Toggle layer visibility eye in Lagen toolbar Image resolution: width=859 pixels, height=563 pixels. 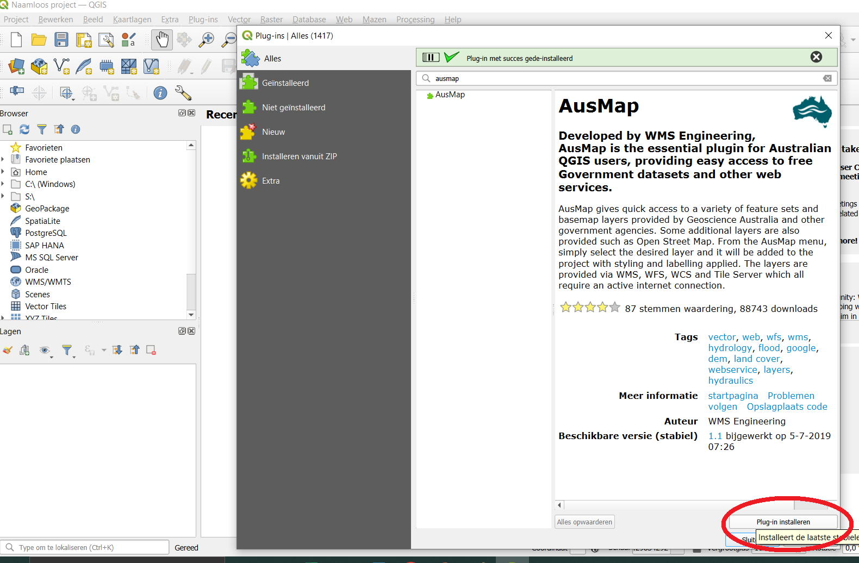click(x=45, y=350)
